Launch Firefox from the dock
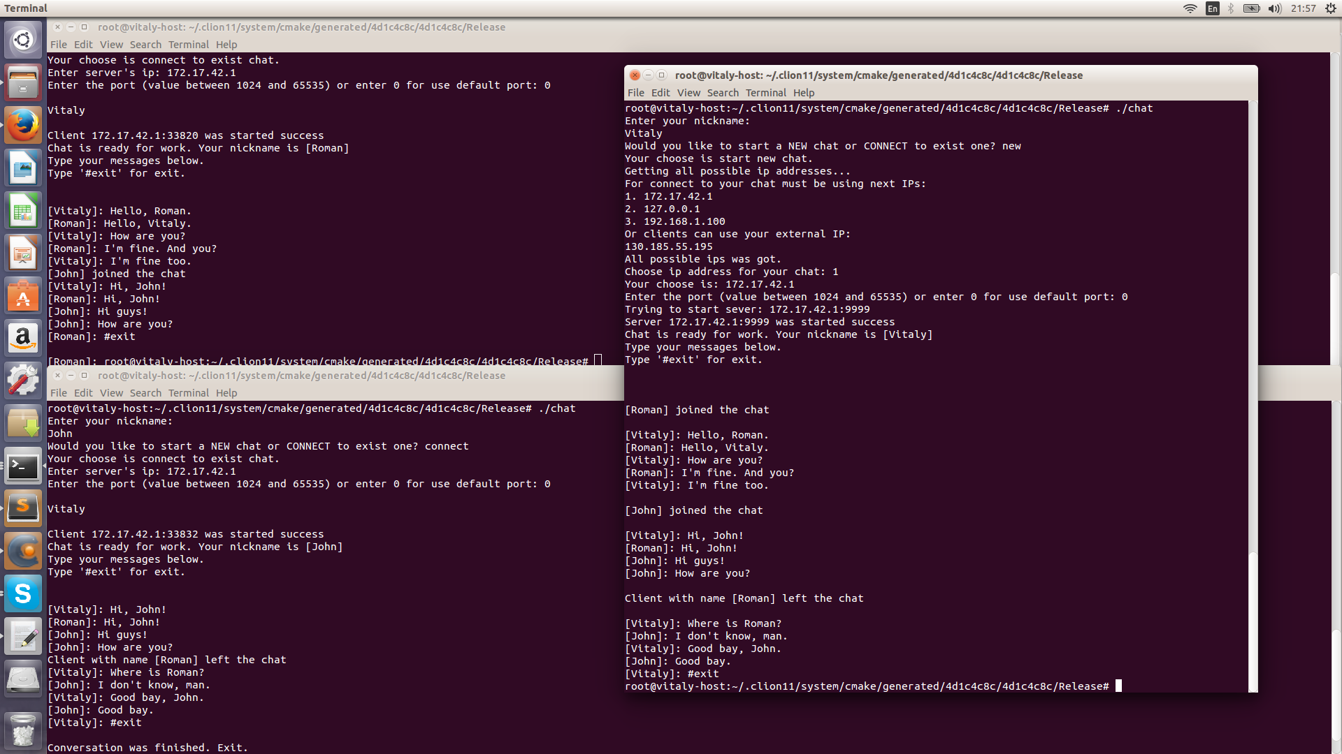Viewport: 1342px width, 754px height. (23, 126)
